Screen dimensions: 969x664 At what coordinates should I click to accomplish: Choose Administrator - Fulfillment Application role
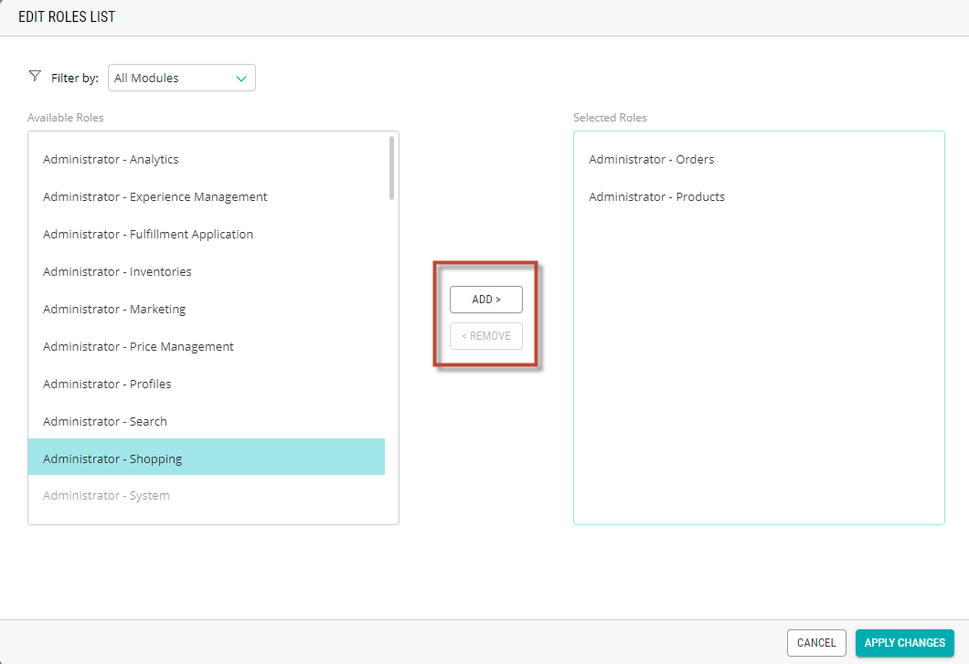coord(148,235)
